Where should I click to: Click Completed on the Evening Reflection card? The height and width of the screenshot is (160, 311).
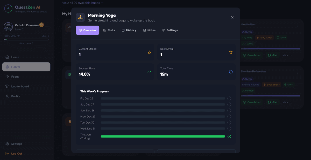[x=252, y=102]
